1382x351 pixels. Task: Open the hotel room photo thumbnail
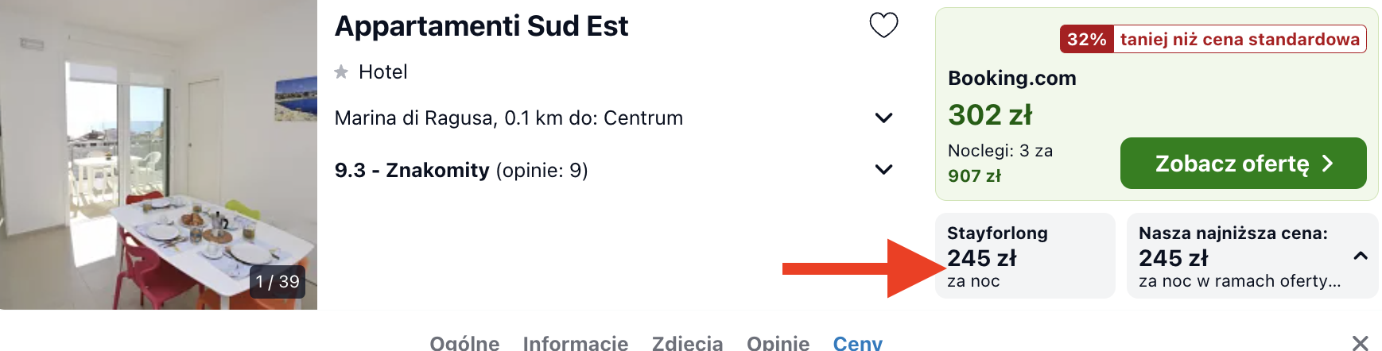158,155
